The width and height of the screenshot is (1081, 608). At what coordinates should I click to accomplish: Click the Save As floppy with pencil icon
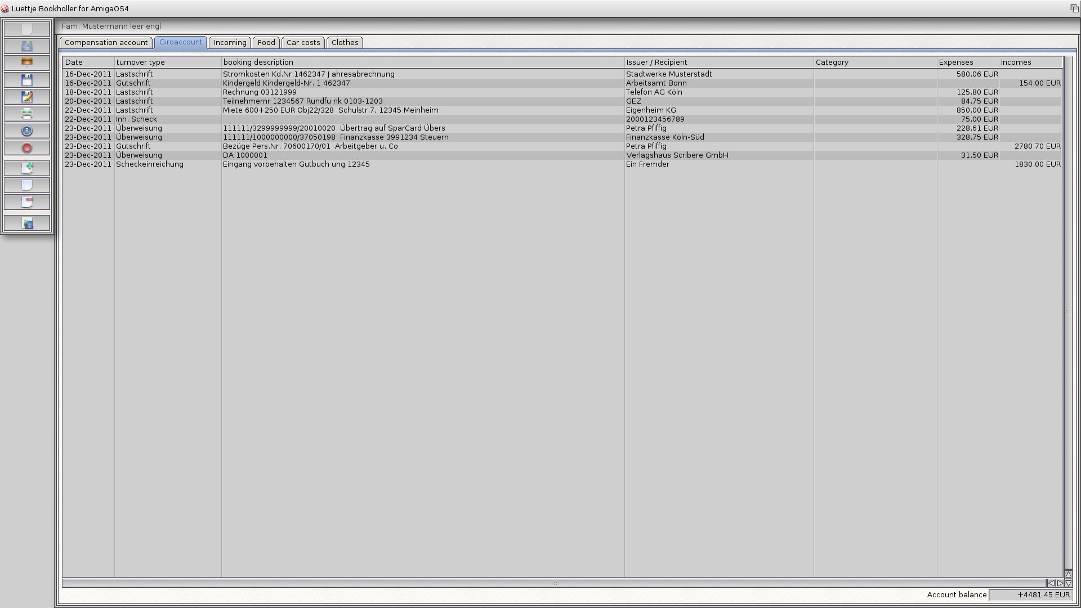(x=26, y=97)
